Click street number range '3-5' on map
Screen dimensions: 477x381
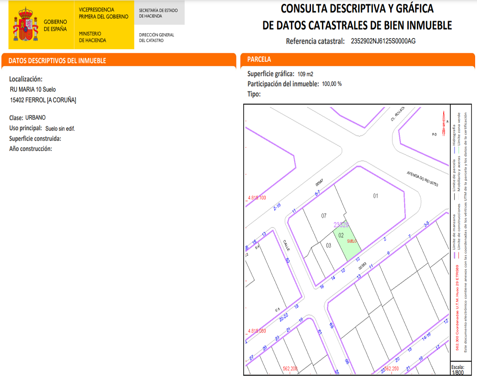[426, 224]
